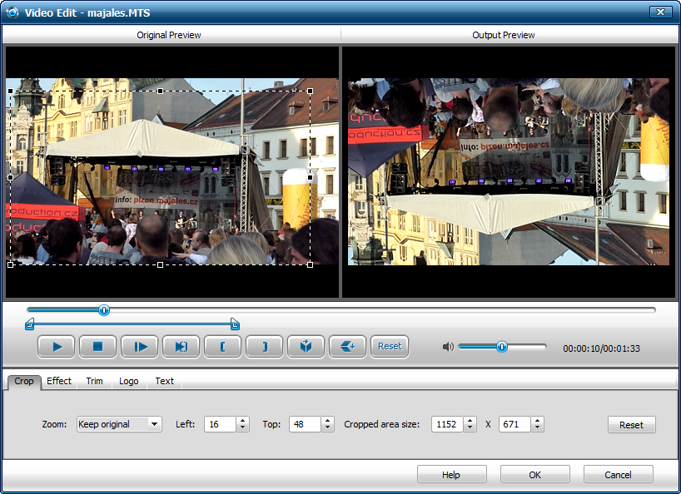This screenshot has height=494, width=681.
Task: Click the "Cropped area size:" label
Action: click(x=382, y=424)
